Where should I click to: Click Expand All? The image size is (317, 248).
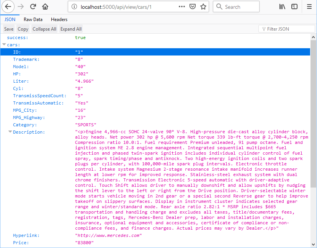click(x=71, y=29)
